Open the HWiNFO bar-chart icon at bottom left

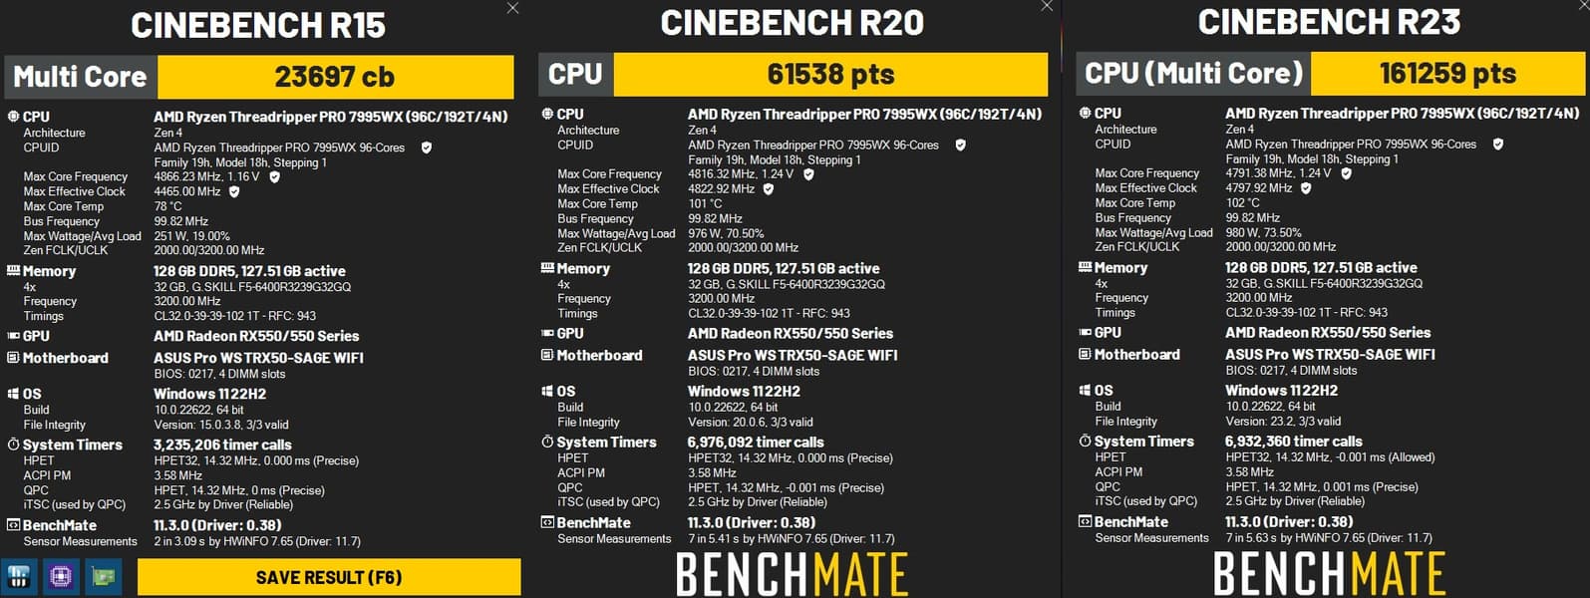pos(19,576)
